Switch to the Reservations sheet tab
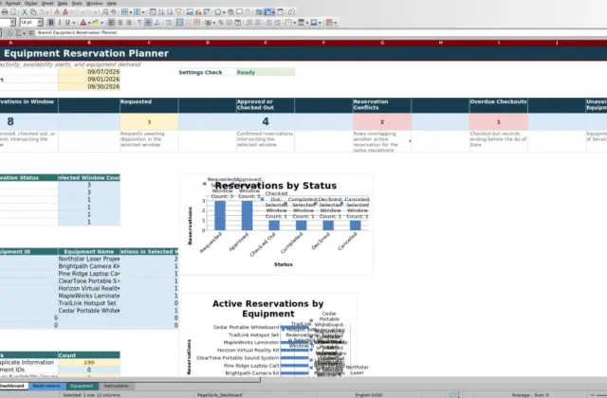The width and height of the screenshot is (607, 398). pos(46,386)
